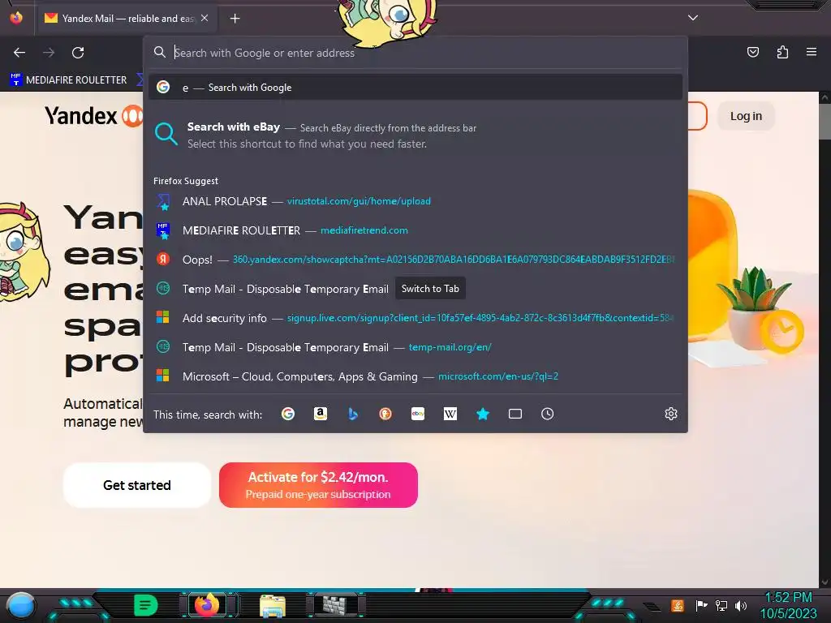Search this time with eBay icon
This screenshot has width=831, height=623.
click(418, 414)
